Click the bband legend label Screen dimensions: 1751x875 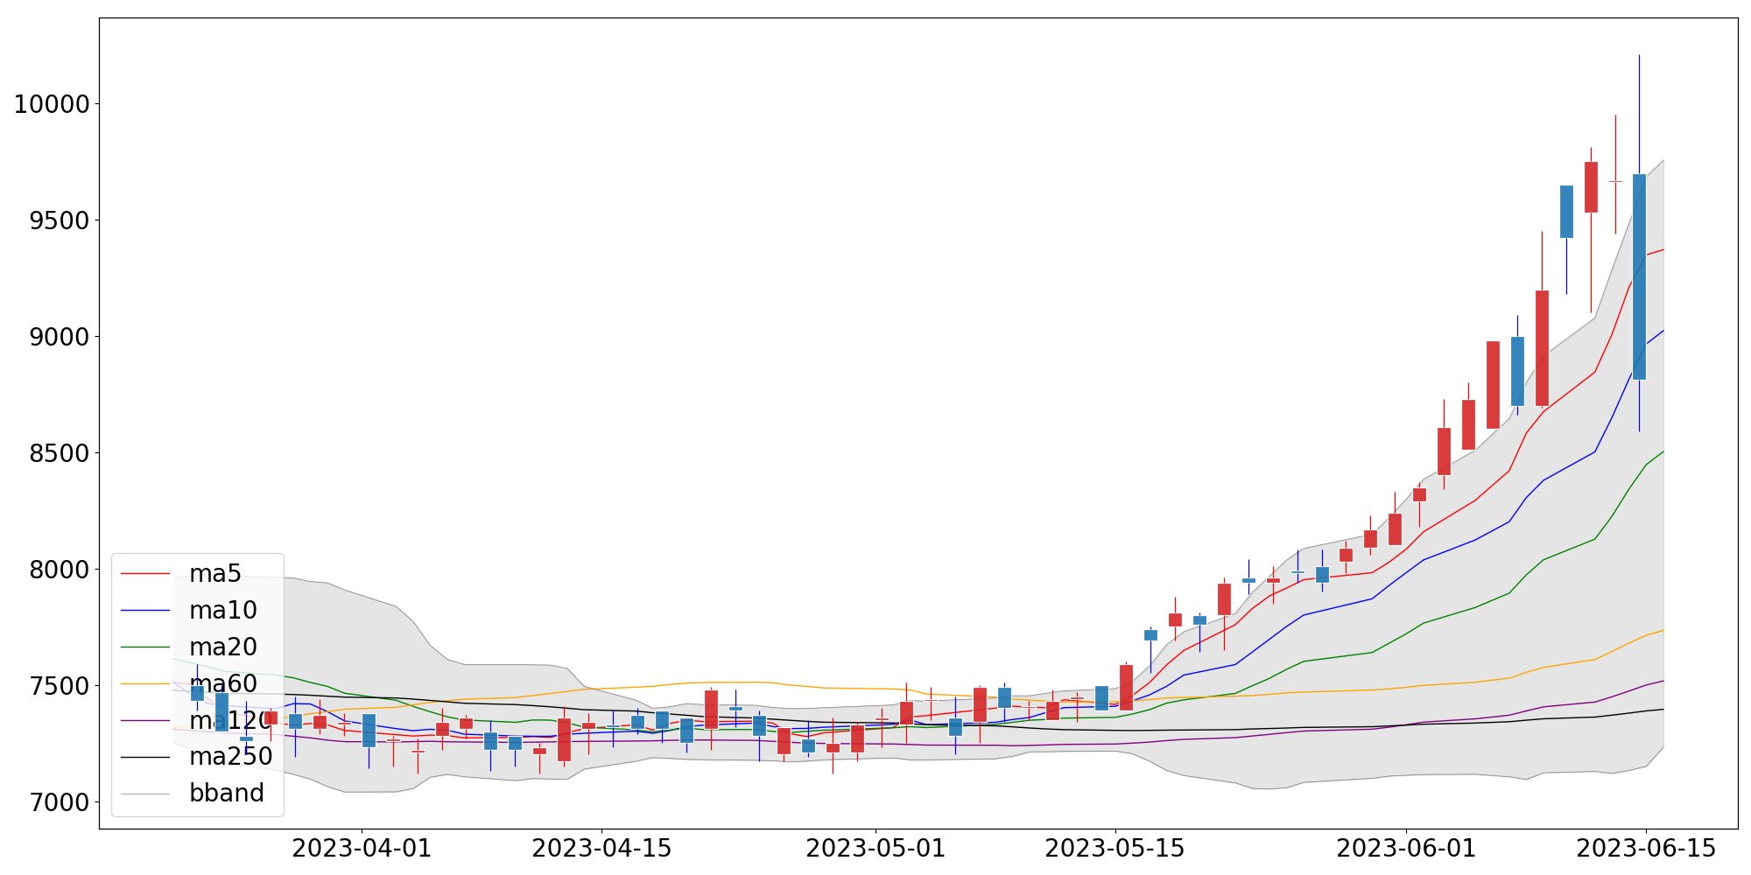click(227, 793)
